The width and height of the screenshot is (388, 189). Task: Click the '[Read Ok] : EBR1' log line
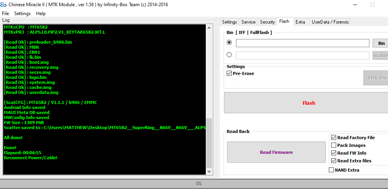point(22,52)
